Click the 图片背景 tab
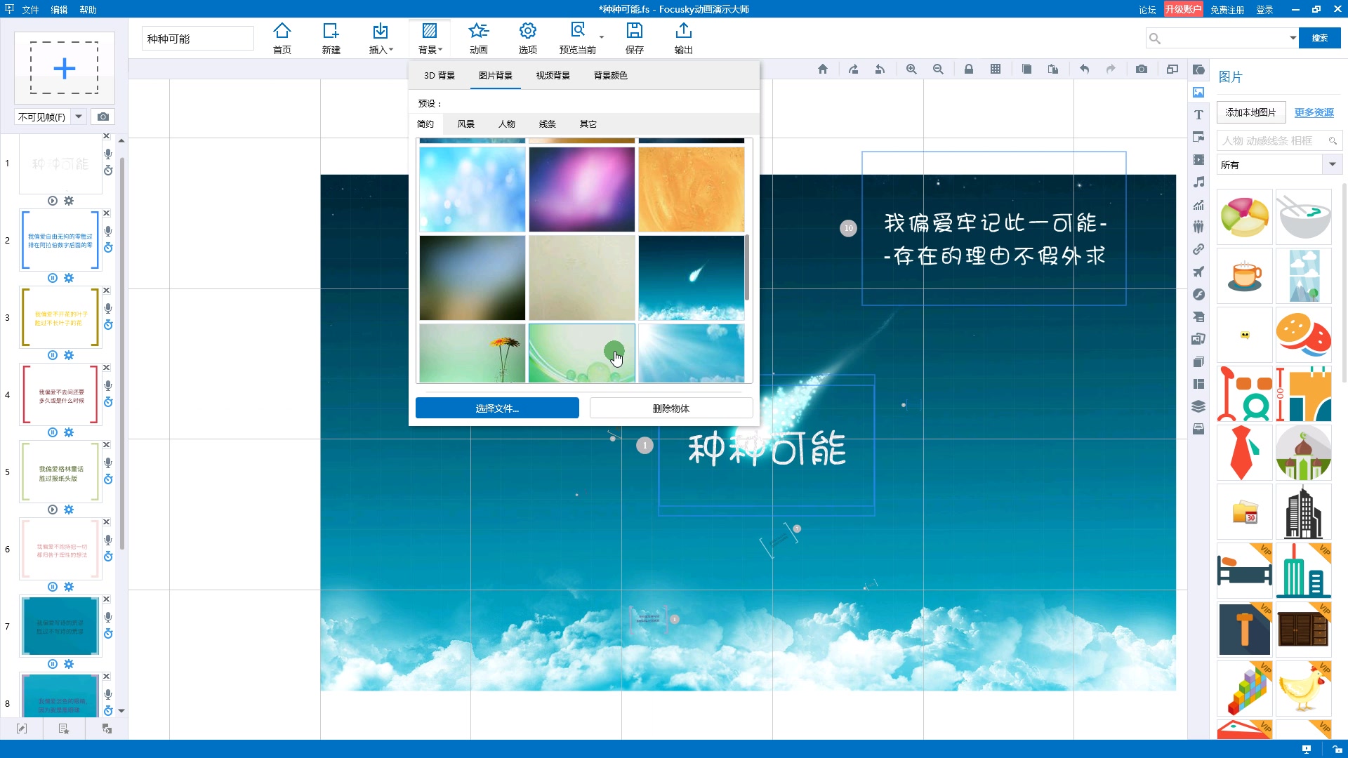This screenshot has width=1348, height=758. [496, 74]
